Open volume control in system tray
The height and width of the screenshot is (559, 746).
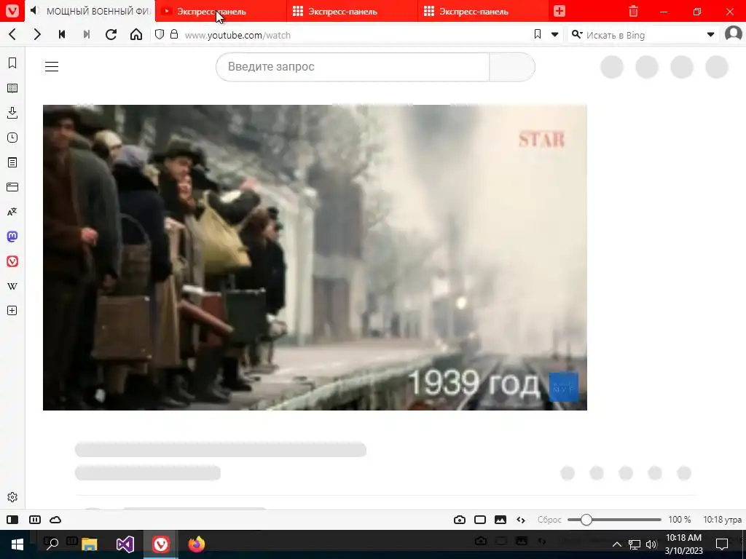coord(651,544)
